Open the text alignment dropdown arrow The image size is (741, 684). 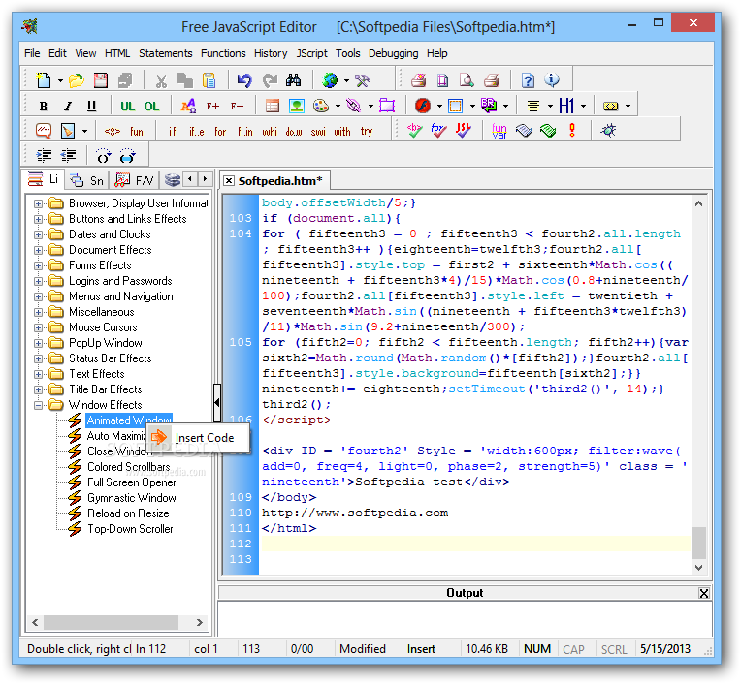coord(550,107)
